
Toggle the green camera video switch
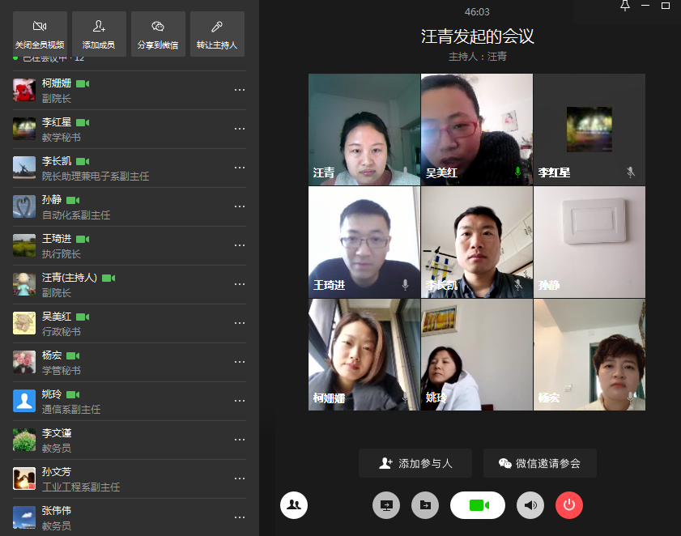click(x=478, y=505)
